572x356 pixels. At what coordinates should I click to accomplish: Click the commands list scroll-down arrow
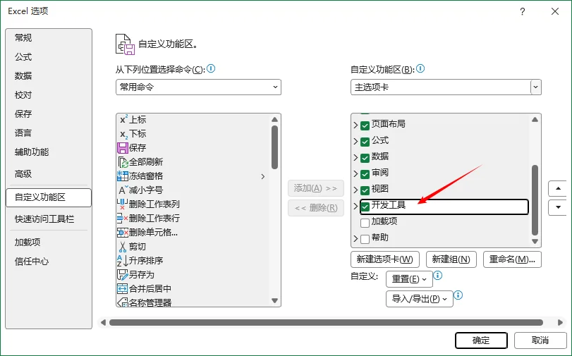click(274, 301)
